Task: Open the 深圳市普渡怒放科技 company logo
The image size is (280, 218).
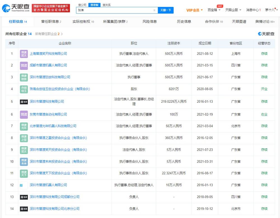Action: pyautogui.click(x=24, y=77)
